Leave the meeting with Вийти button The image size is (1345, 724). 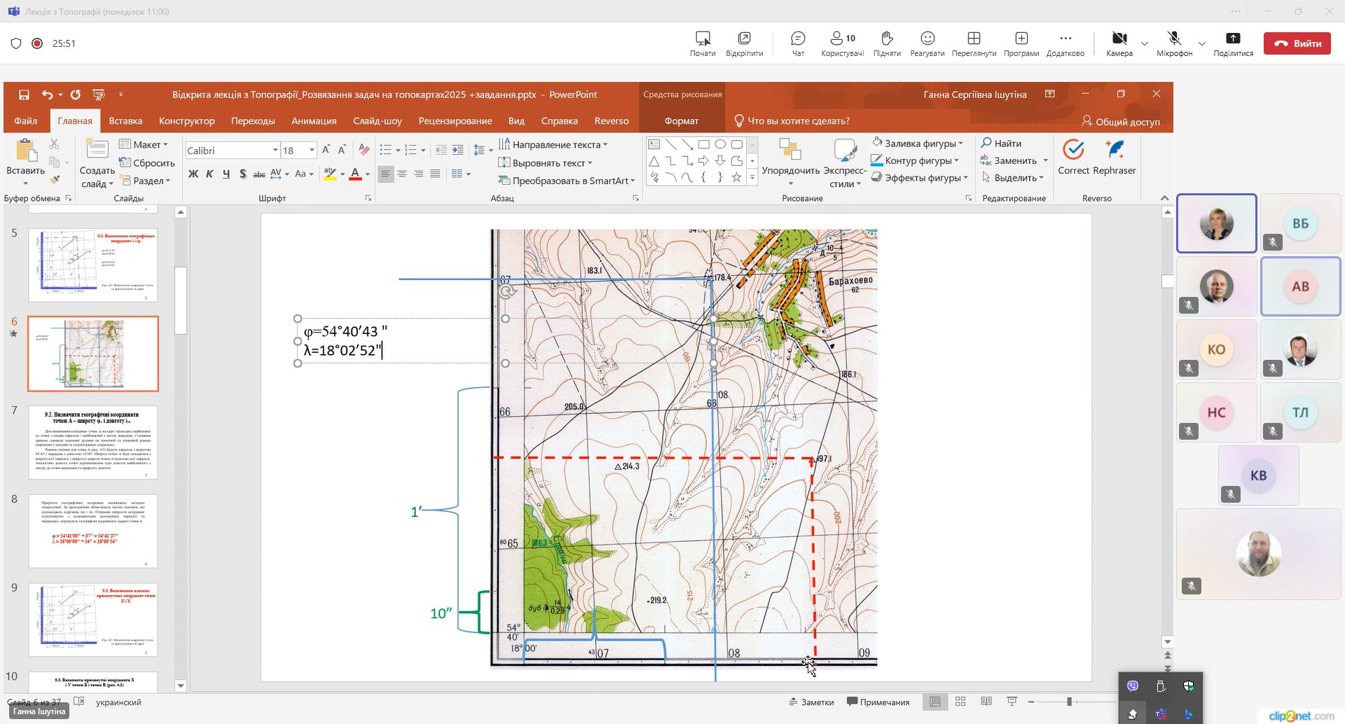pos(1297,43)
